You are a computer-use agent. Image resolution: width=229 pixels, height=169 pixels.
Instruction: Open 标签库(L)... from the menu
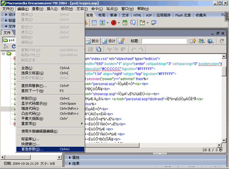pos(50,139)
